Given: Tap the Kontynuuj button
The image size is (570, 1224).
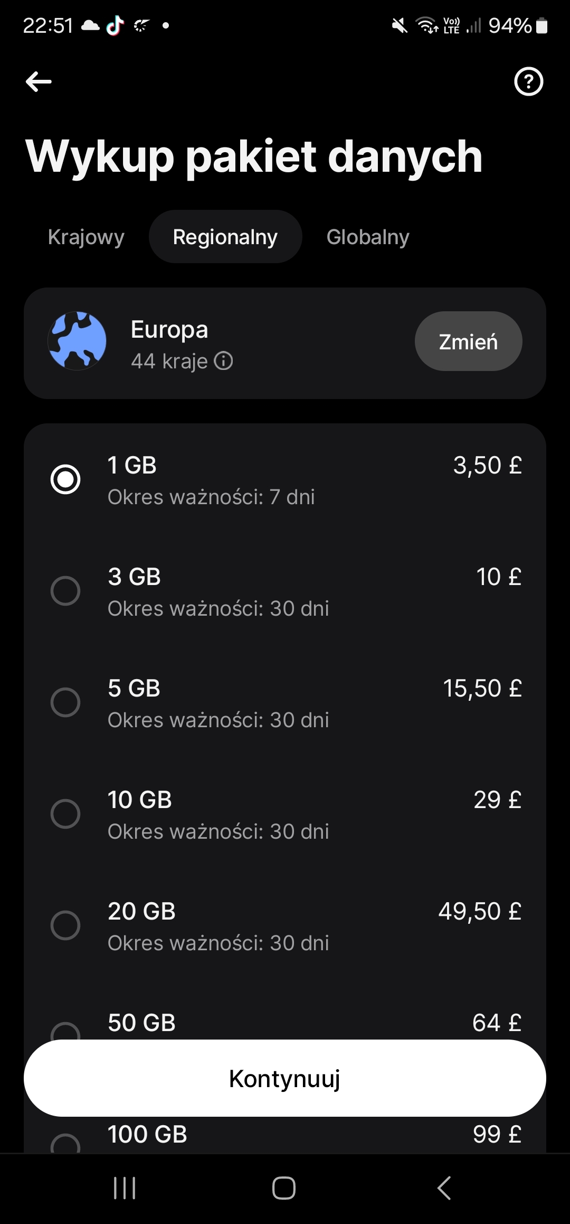Looking at the screenshot, I should (285, 1078).
